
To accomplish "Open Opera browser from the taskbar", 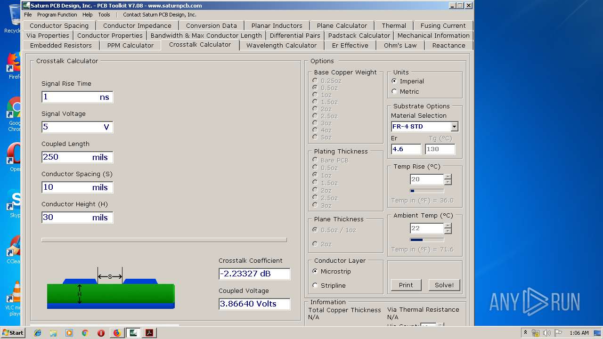I will (101, 333).
